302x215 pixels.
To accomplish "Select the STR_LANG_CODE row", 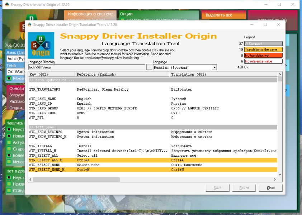I will coord(153,113).
